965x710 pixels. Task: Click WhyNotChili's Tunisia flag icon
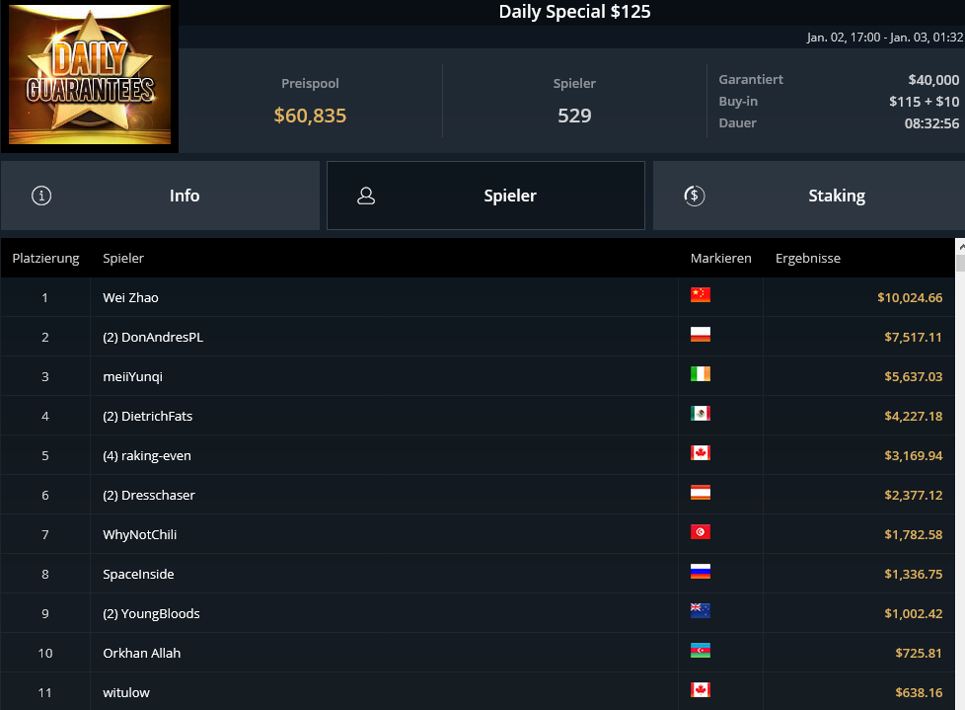(x=701, y=531)
